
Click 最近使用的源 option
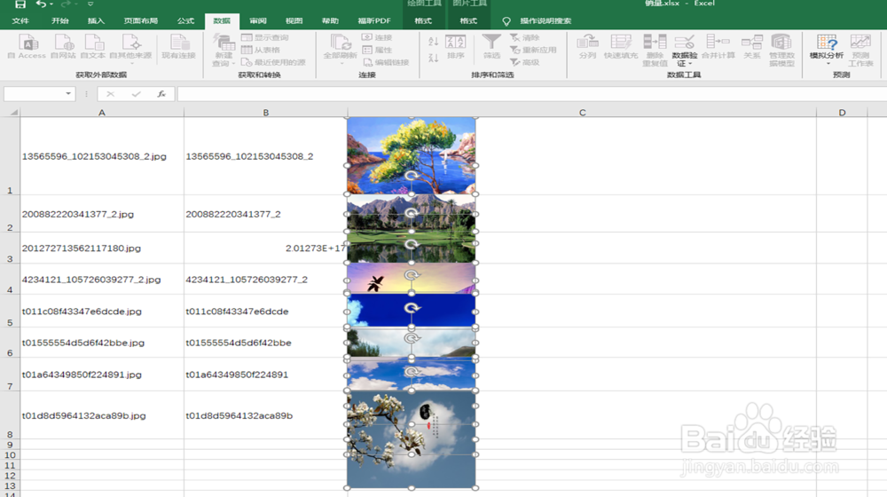click(273, 62)
